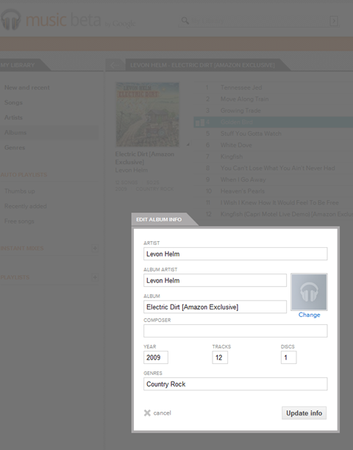
Task: Open Recently added auto playlist
Action: tap(26, 206)
